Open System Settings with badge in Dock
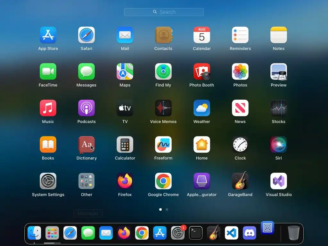 [x=178, y=233]
